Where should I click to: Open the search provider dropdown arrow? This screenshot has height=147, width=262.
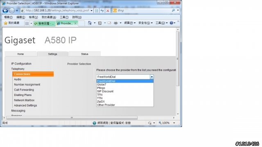pyautogui.click(x=178, y=10)
